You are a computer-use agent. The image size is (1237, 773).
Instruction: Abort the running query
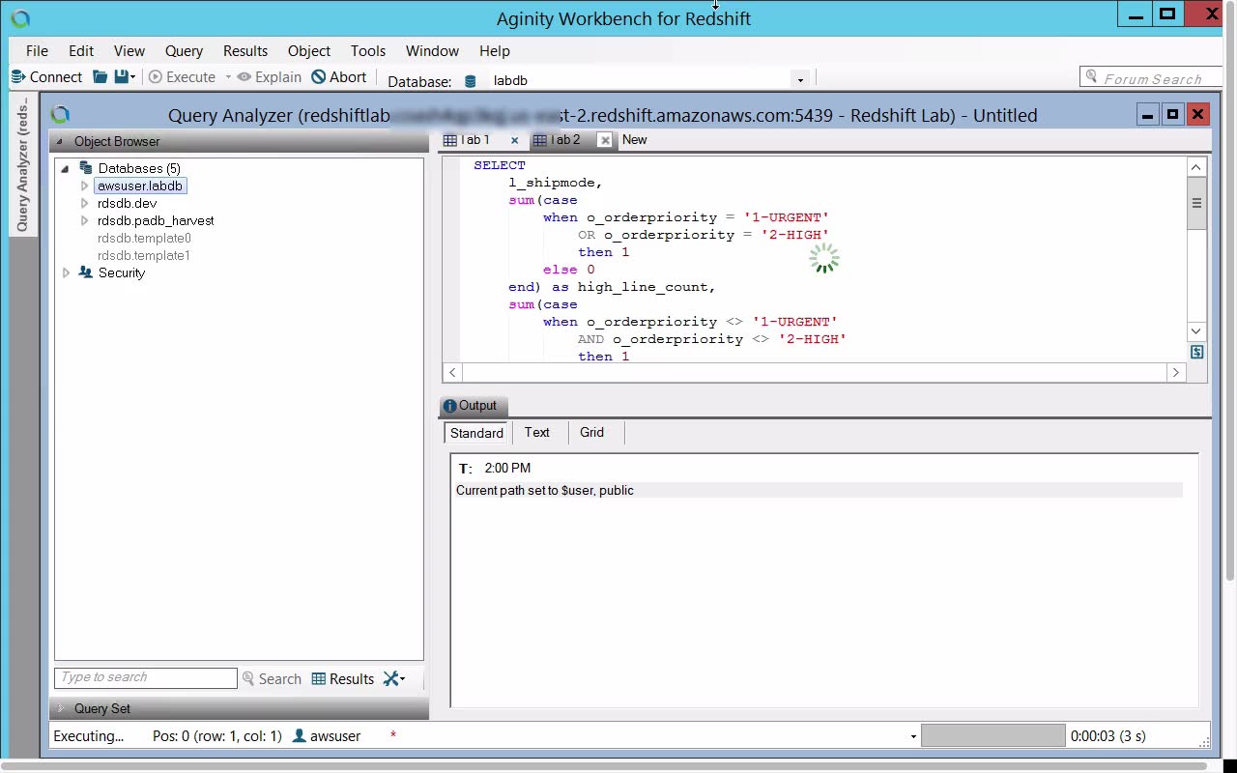[339, 77]
